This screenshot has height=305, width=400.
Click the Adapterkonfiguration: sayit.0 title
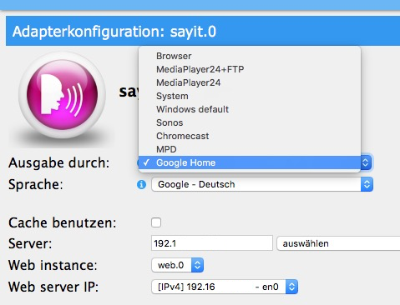[114, 32]
